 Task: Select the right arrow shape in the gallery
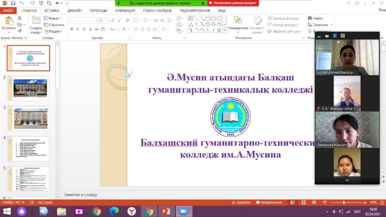208,24
